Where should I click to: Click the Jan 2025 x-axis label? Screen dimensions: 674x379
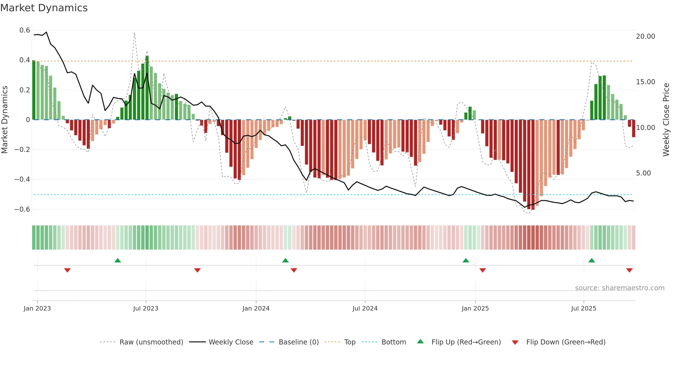click(475, 308)
